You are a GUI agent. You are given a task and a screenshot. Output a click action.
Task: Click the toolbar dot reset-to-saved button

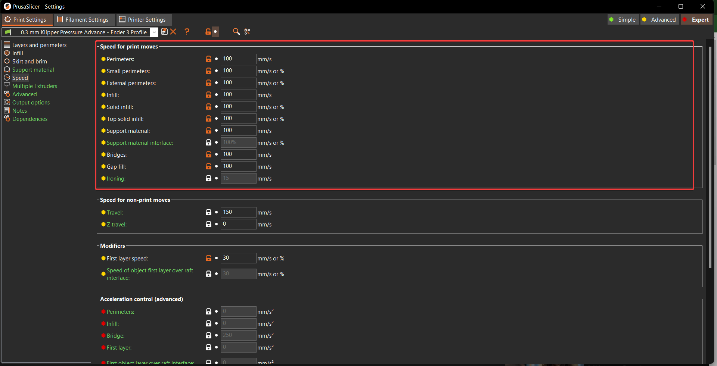(215, 32)
